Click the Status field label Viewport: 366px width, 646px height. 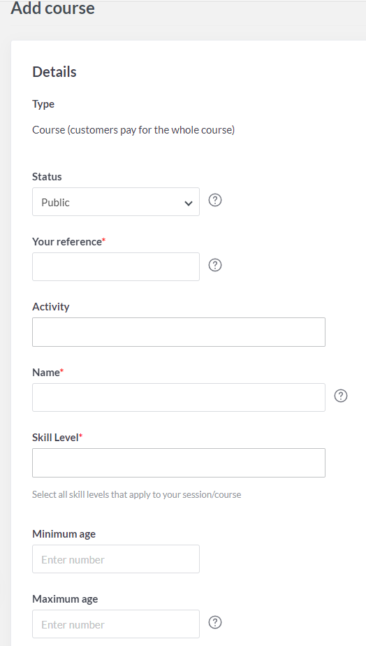pyautogui.click(x=47, y=177)
